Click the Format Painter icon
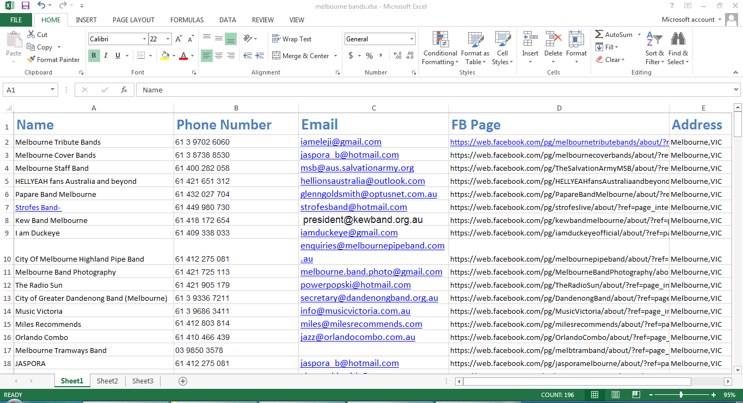This screenshot has width=743, height=403. click(x=30, y=59)
